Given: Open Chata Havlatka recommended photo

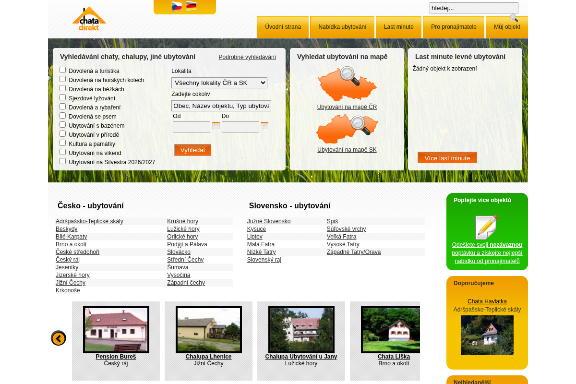Looking at the screenshot, I should click(487, 335).
